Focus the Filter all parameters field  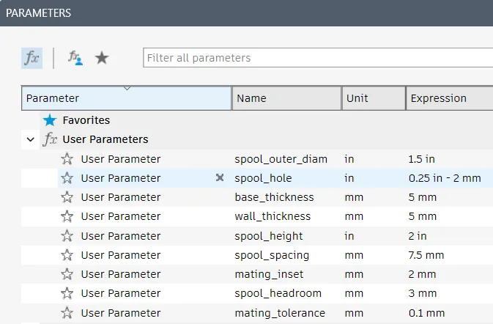[318, 58]
